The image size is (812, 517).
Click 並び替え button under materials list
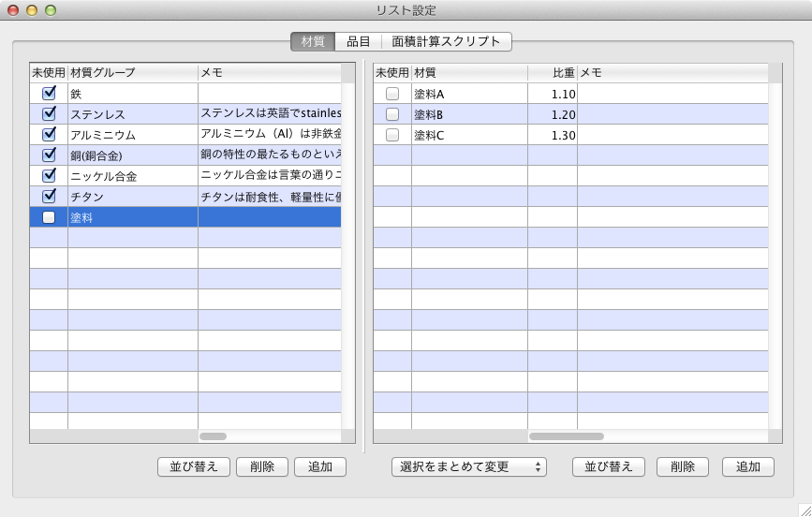[x=608, y=466]
